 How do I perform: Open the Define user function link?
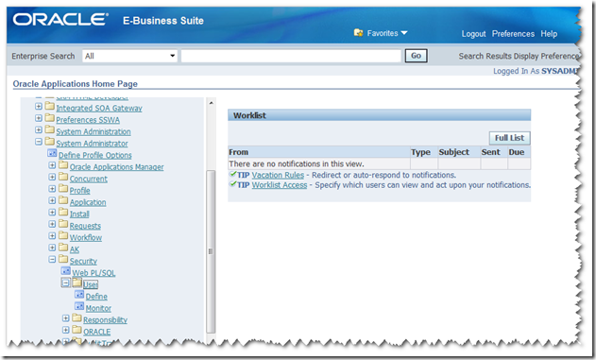(x=96, y=297)
